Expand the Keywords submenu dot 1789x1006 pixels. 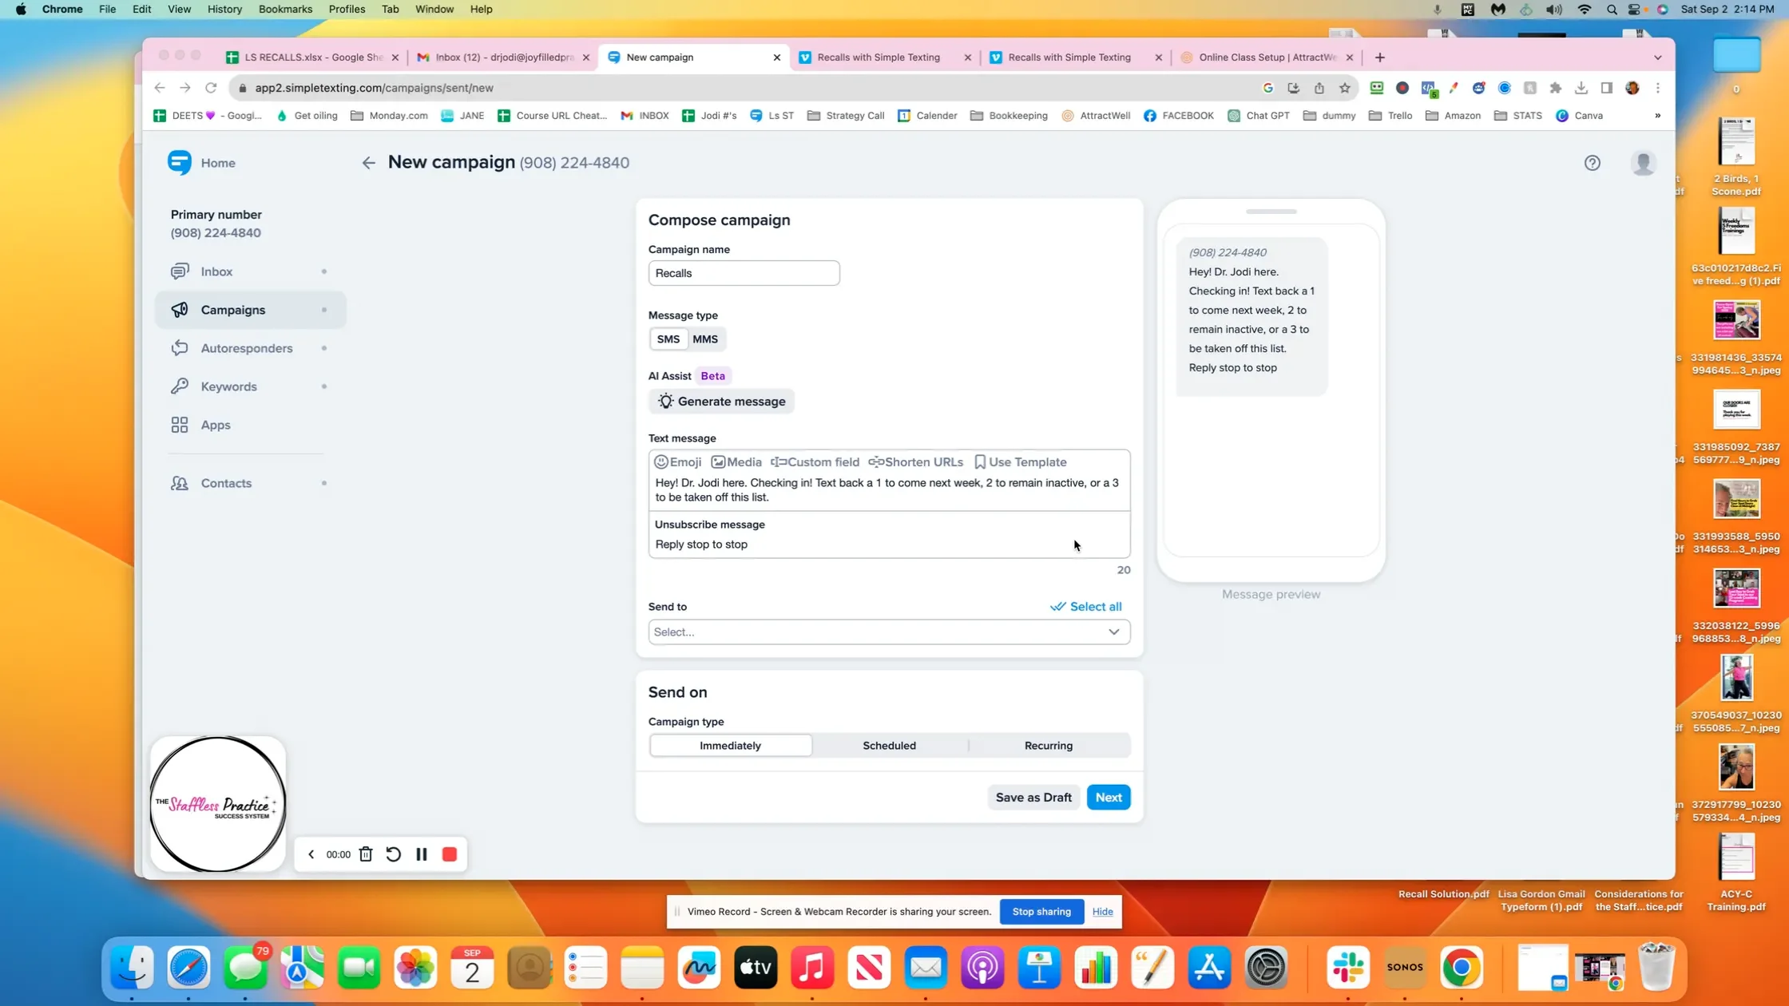pos(323,386)
